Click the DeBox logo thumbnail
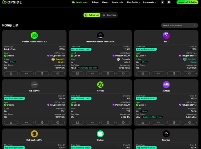Image resolution: width=201 pixels, height=149 pixels. [x=100, y=134]
